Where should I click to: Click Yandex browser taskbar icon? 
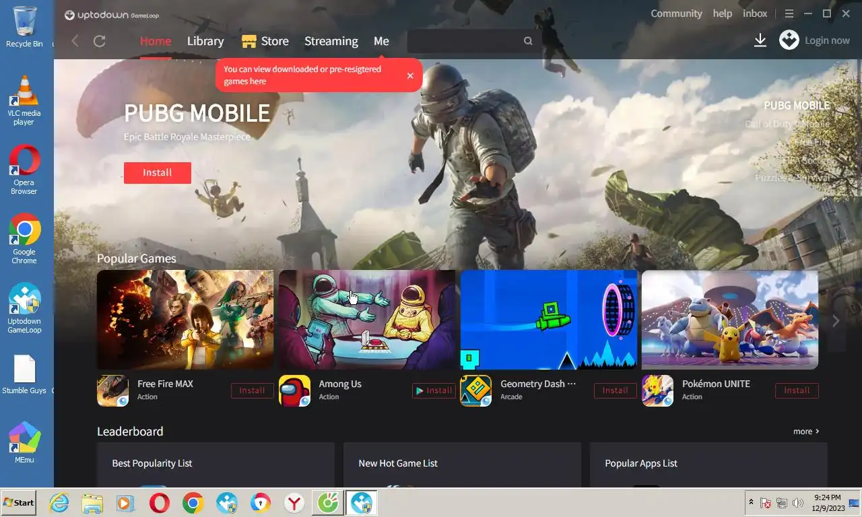[294, 503]
